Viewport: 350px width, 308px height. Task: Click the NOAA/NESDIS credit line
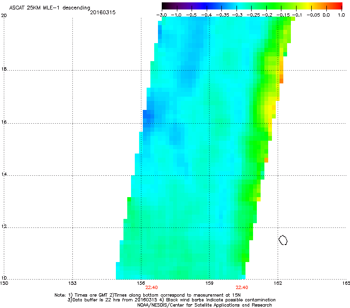tap(204, 305)
